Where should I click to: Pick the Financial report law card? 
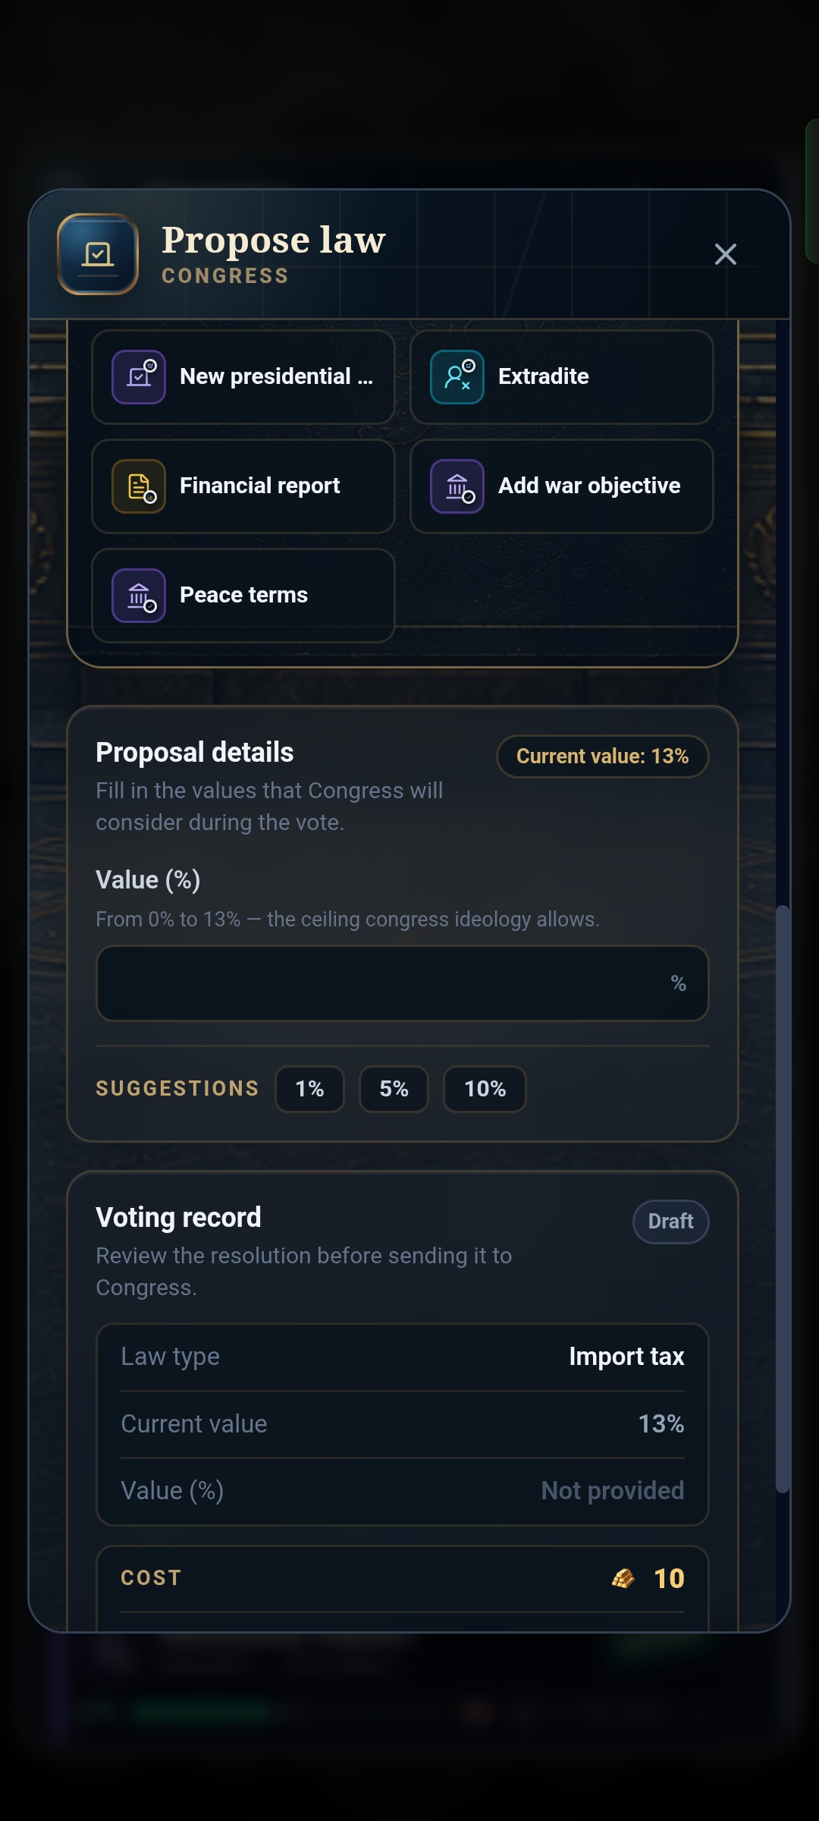coord(243,486)
